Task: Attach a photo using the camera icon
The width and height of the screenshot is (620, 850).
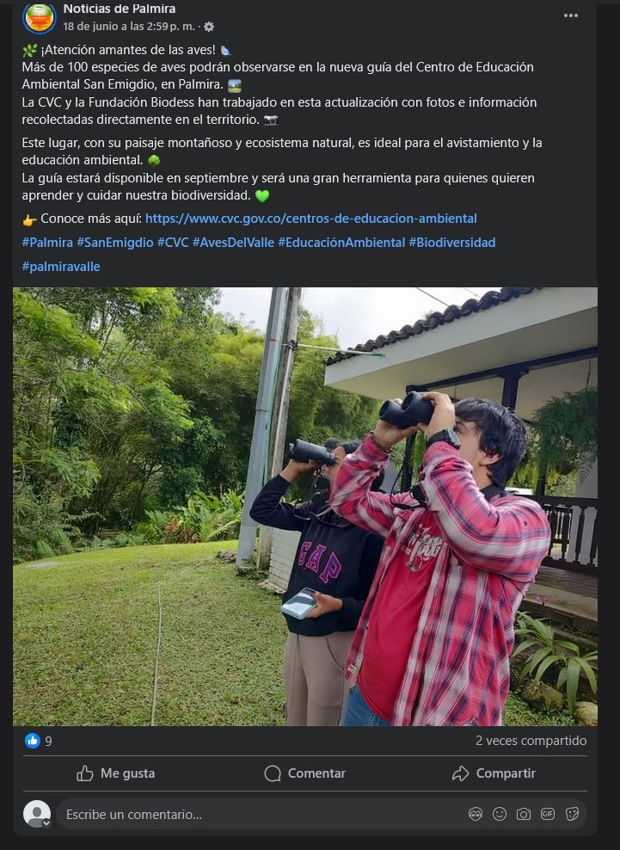Action: 524,814
